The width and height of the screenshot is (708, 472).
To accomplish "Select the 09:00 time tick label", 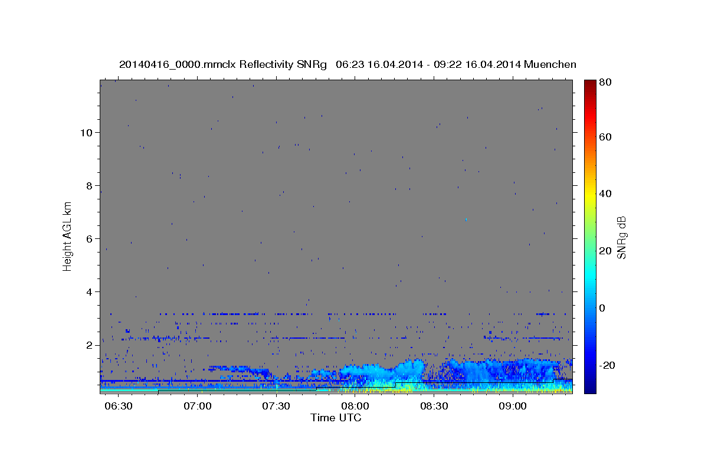I will [x=512, y=406].
